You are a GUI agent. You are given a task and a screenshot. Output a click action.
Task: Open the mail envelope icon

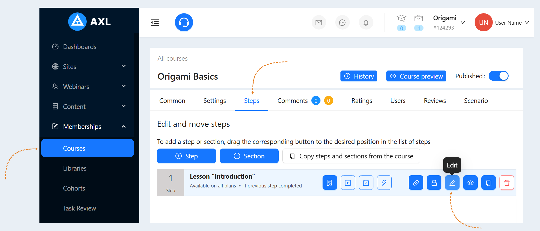point(319,23)
